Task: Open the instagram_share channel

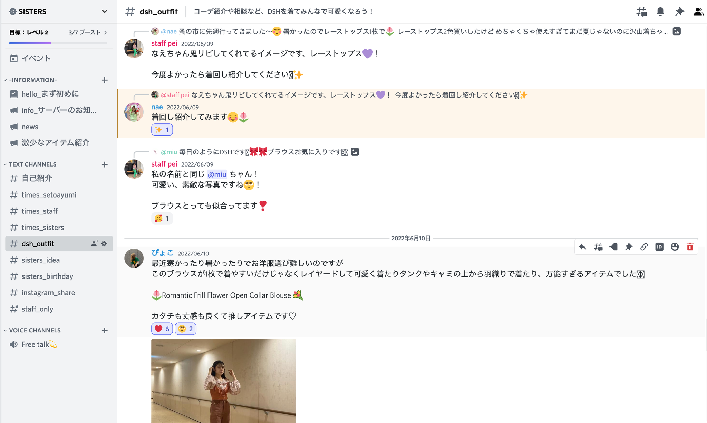Action: point(59,293)
